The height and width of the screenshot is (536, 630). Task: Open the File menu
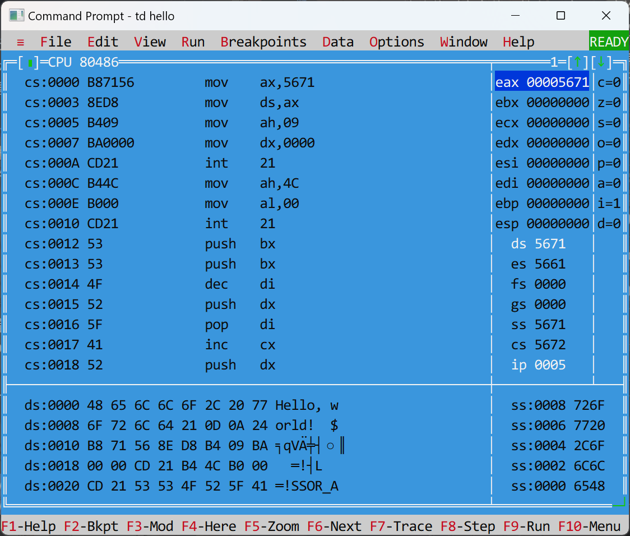(x=56, y=42)
